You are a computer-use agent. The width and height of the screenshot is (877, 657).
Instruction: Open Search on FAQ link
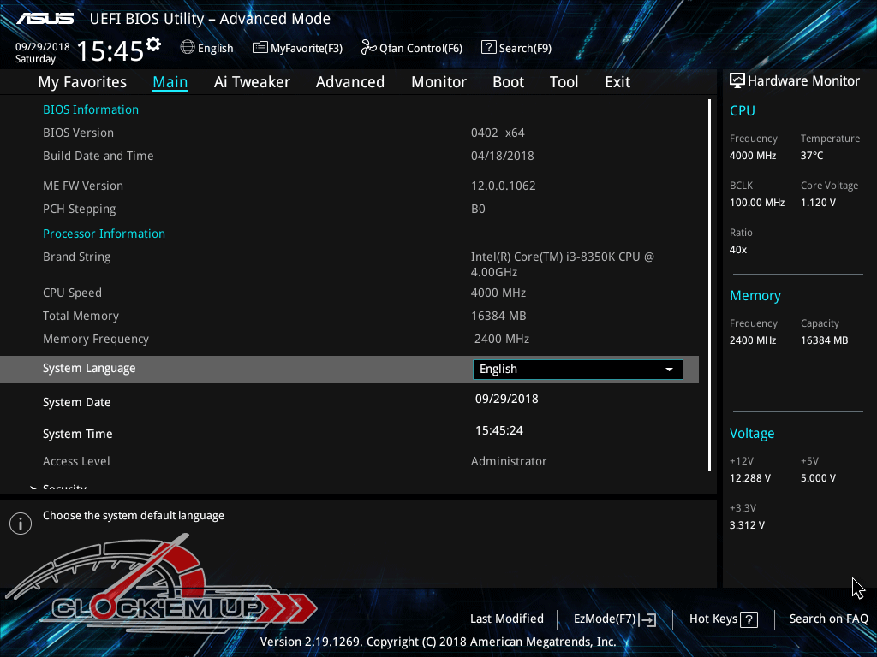(828, 619)
